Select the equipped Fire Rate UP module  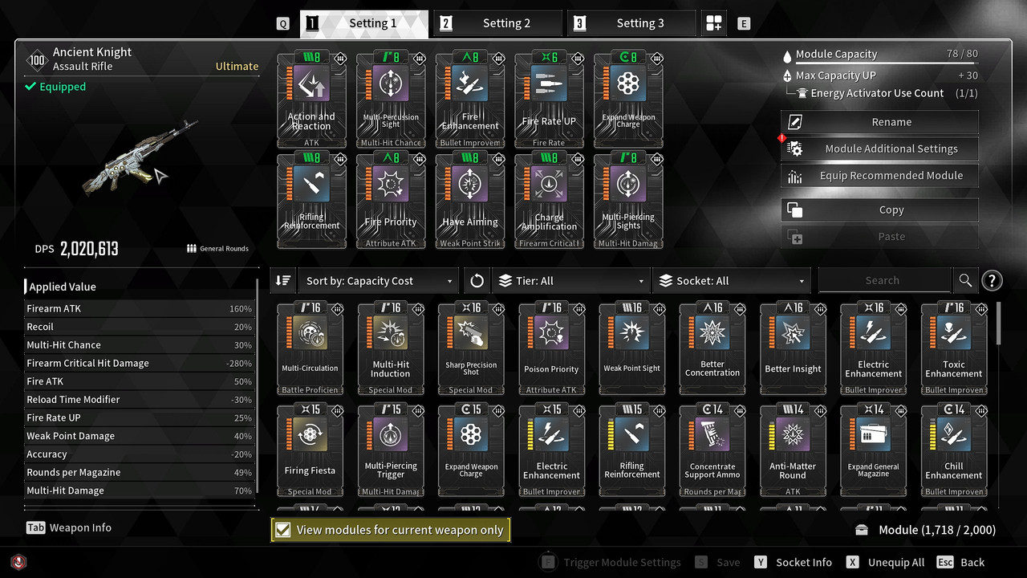click(x=549, y=100)
